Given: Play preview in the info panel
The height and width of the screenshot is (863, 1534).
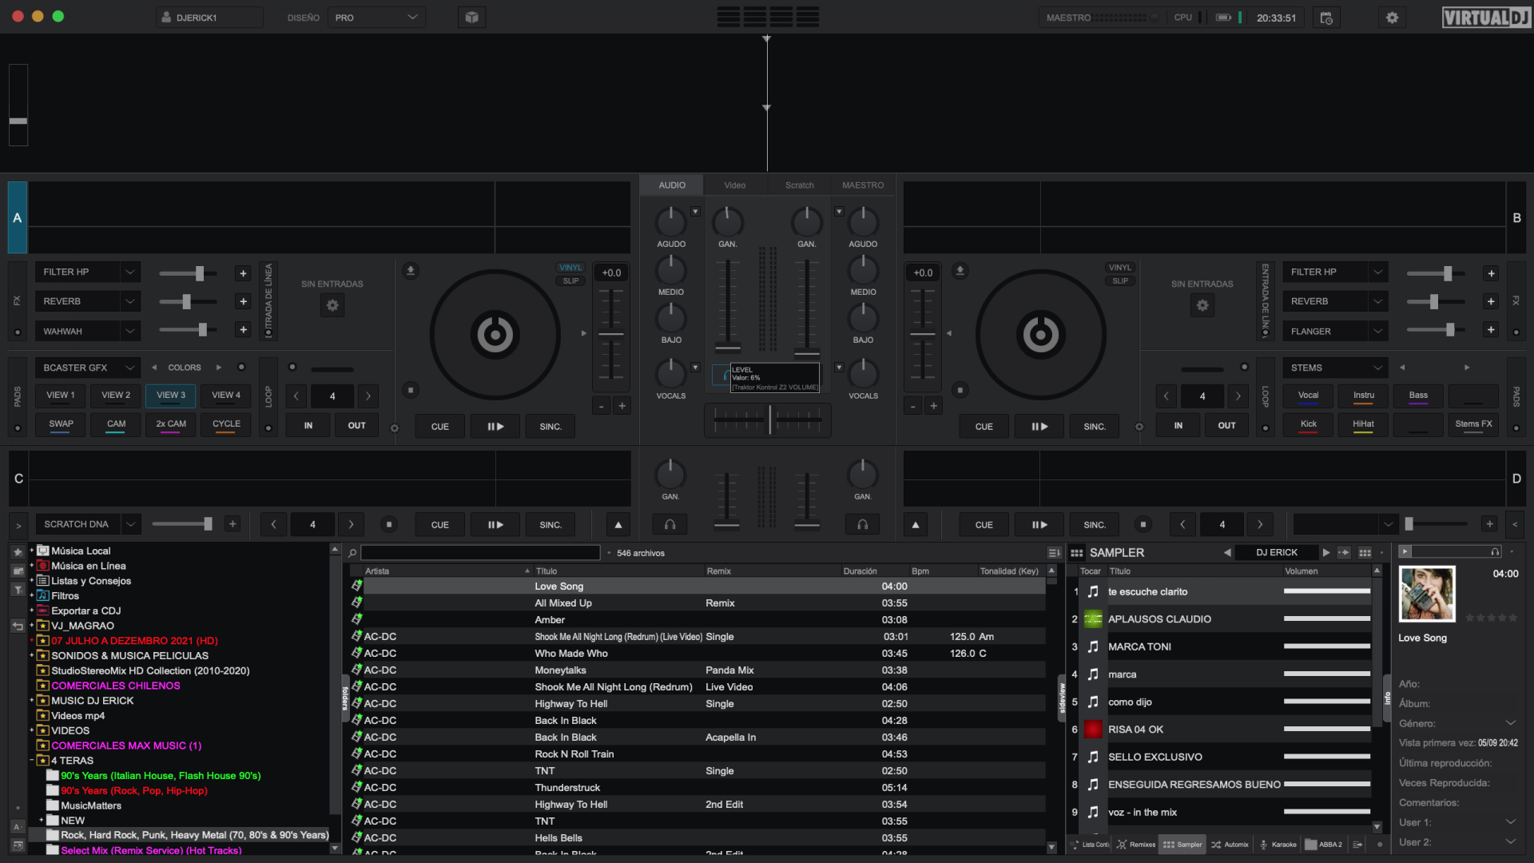Looking at the screenshot, I should pyautogui.click(x=1405, y=551).
